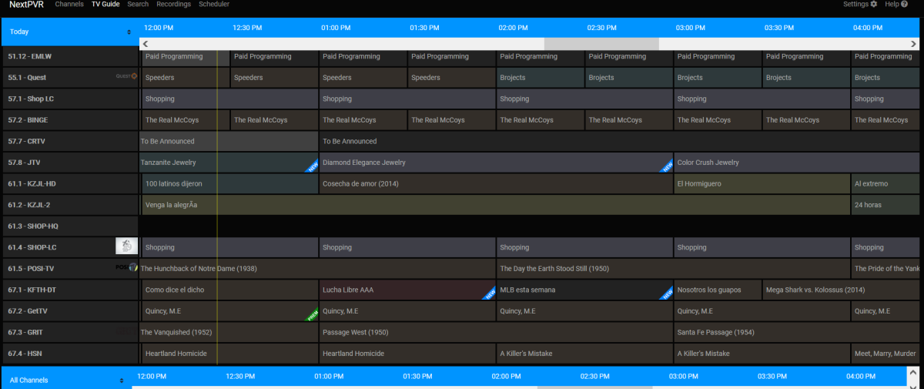924x389 pixels.
Task: Click the SHOP-LC channel logo thumbnail
Action: [126, 246]
